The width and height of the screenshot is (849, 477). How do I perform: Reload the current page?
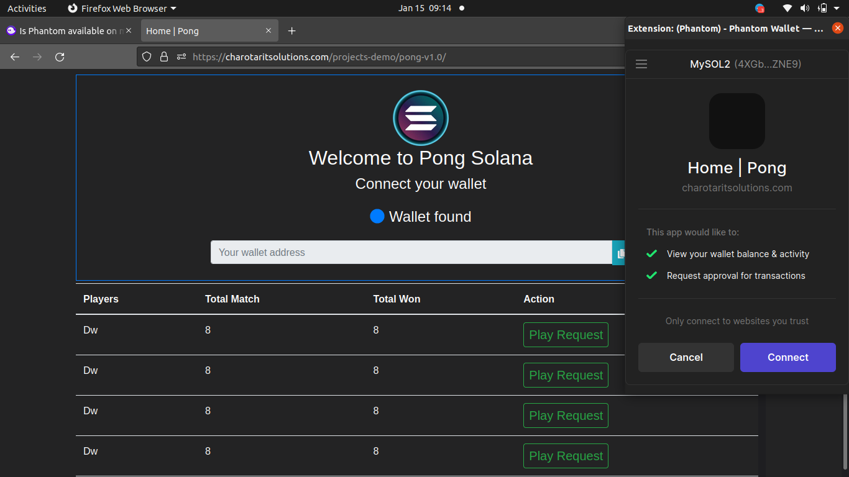(x=60, y=57)
